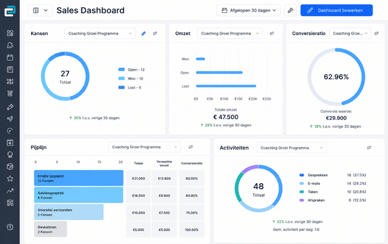388x244 pixels.
Task: Click the 'Conversieratio' column header in Pijplijn
Action: click(191, 163)
